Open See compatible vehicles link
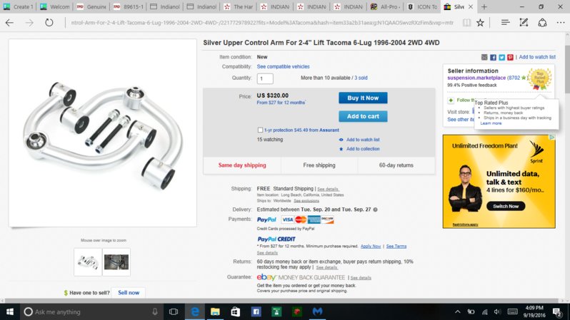Viewport: 570px width, 320px height. [283, 67]
